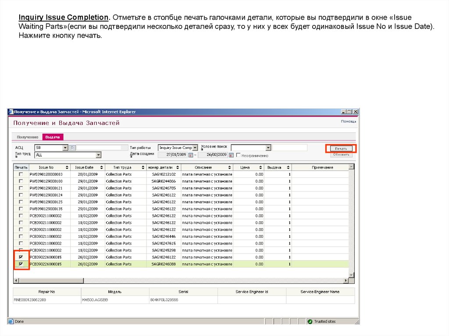
Task: Open the start date calendar picker
Action: pyautogui.click(x=191, y=155)
